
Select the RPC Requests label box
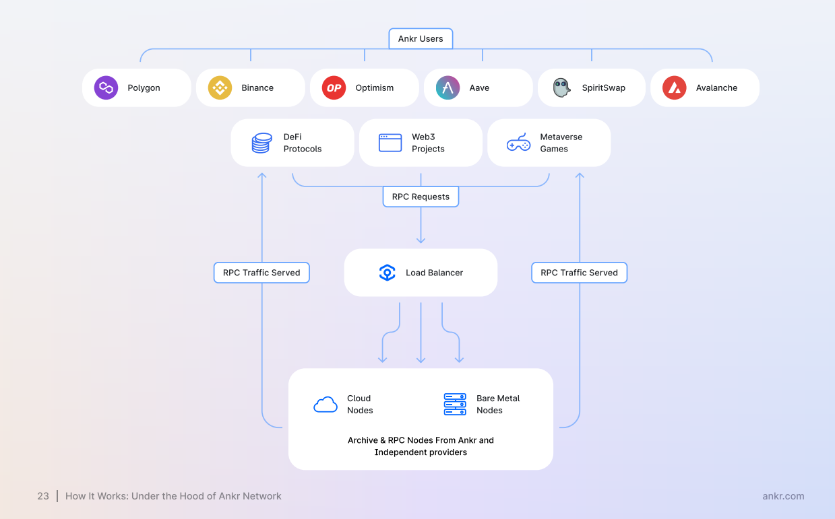(x=421, y=197)
